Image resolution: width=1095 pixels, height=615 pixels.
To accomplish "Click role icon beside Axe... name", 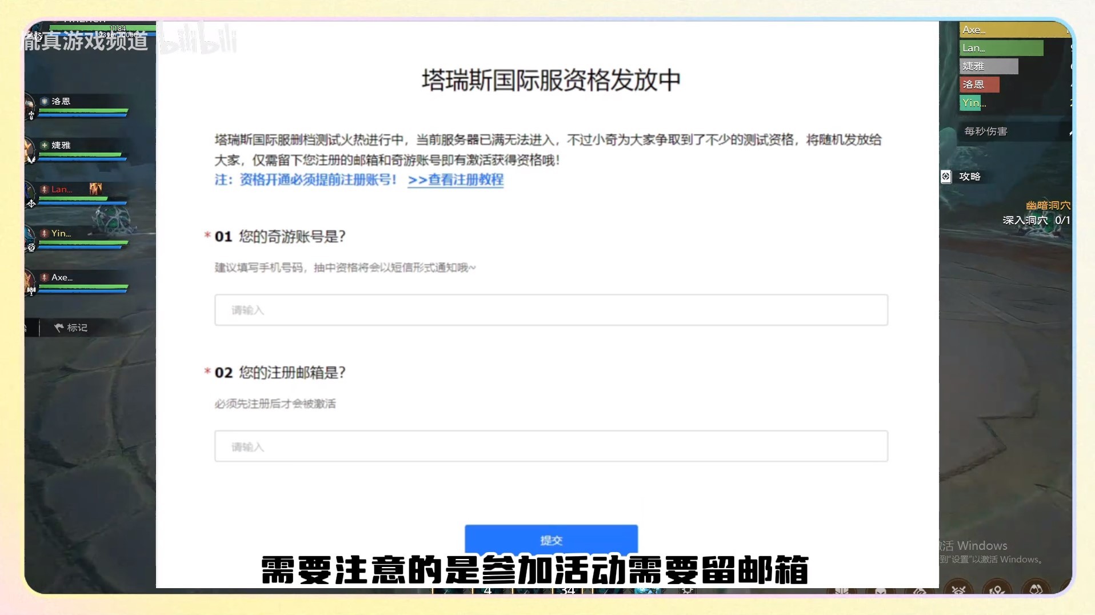I will click(45, 277).
